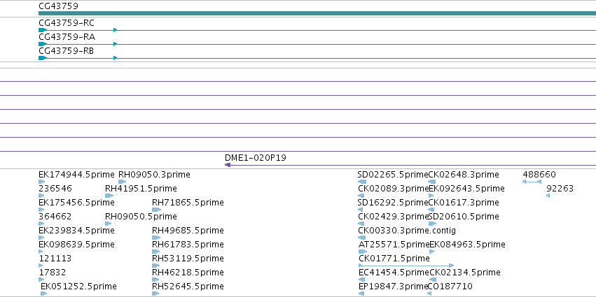Select EST label EK051252.5prime
The width and height of the screenshot is (596, 297).
78,286
